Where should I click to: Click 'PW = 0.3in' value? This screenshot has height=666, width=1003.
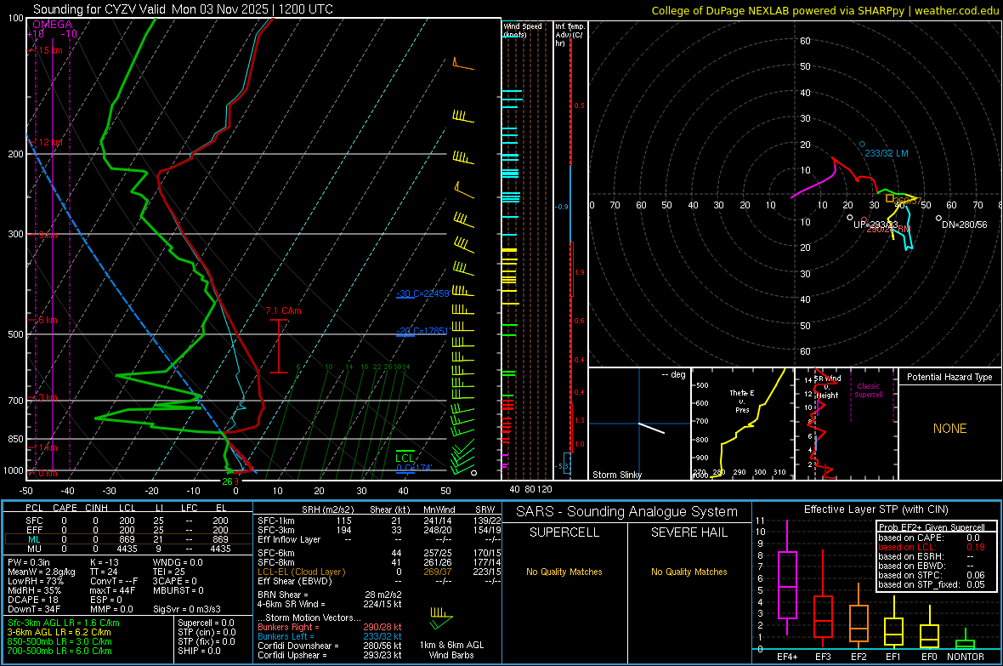pos(29,562)
